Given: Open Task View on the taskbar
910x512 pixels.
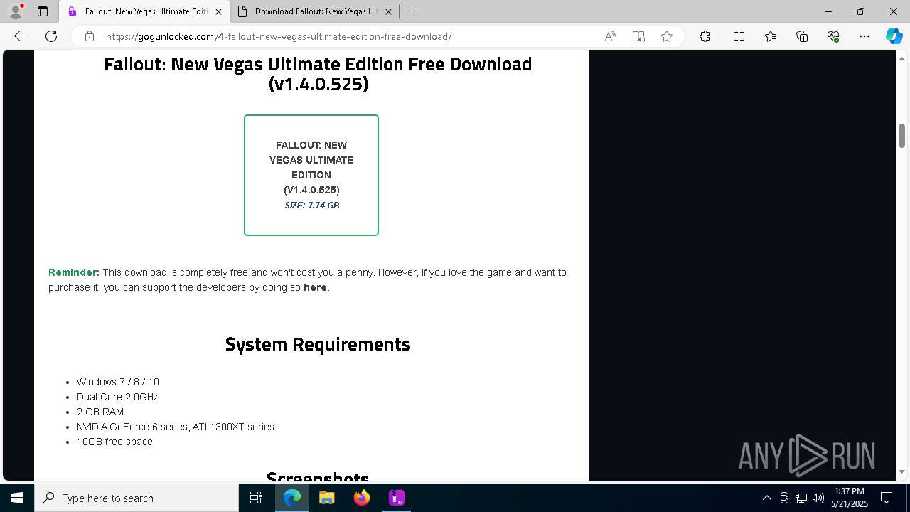Looking at the screenshot, I should coord(256,498).
